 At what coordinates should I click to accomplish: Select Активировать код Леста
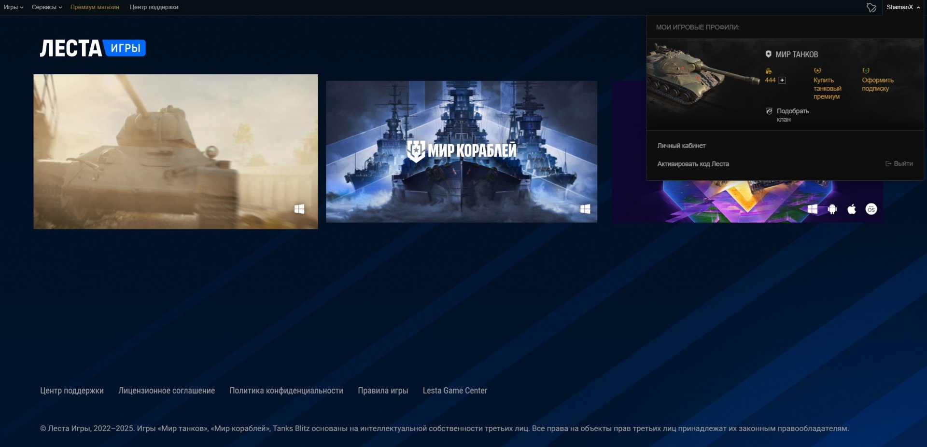693,164
